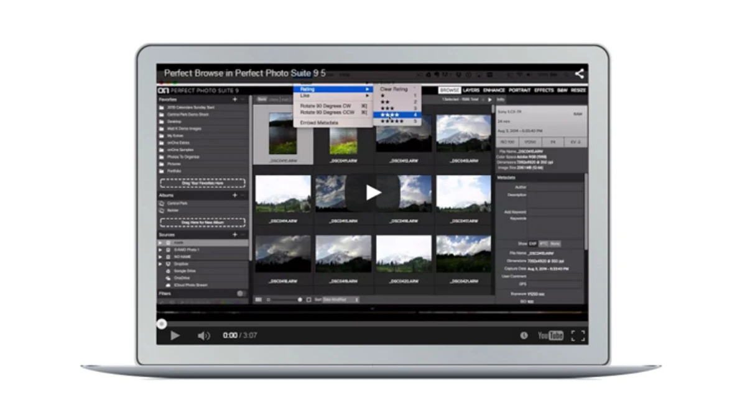
Task: Open the Desktop favorites folder
Action: pyautogui.click(x=174, y=122)
